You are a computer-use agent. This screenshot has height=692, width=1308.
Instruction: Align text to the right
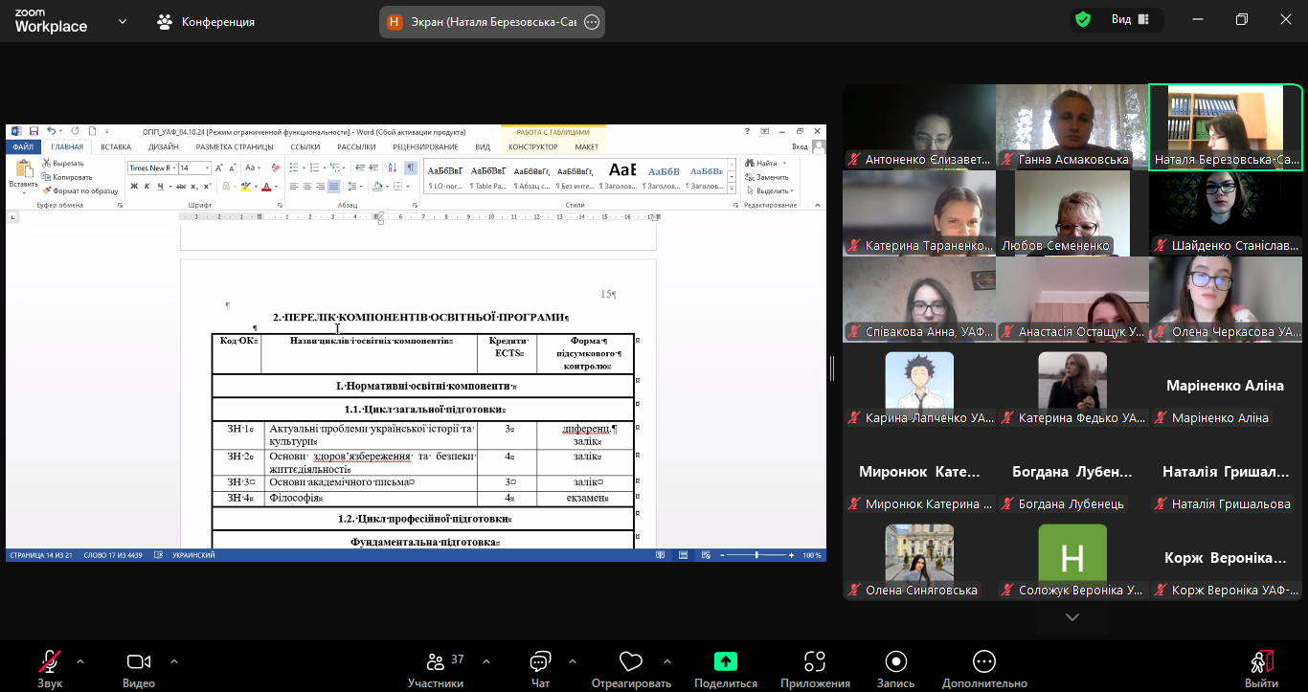(x=321, y=187)
